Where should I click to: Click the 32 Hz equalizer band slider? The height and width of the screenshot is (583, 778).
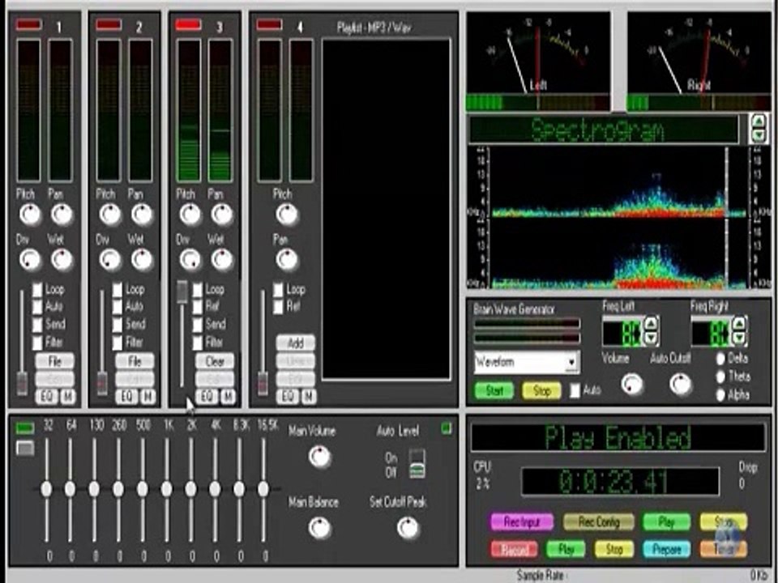(x=46, y=489)
